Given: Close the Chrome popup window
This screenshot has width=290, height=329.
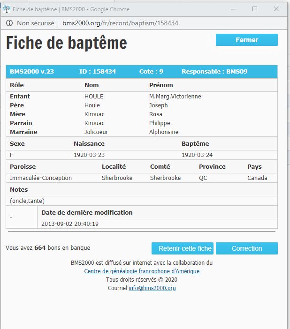Looking at the screenshot, I should [x=276, y=9].
